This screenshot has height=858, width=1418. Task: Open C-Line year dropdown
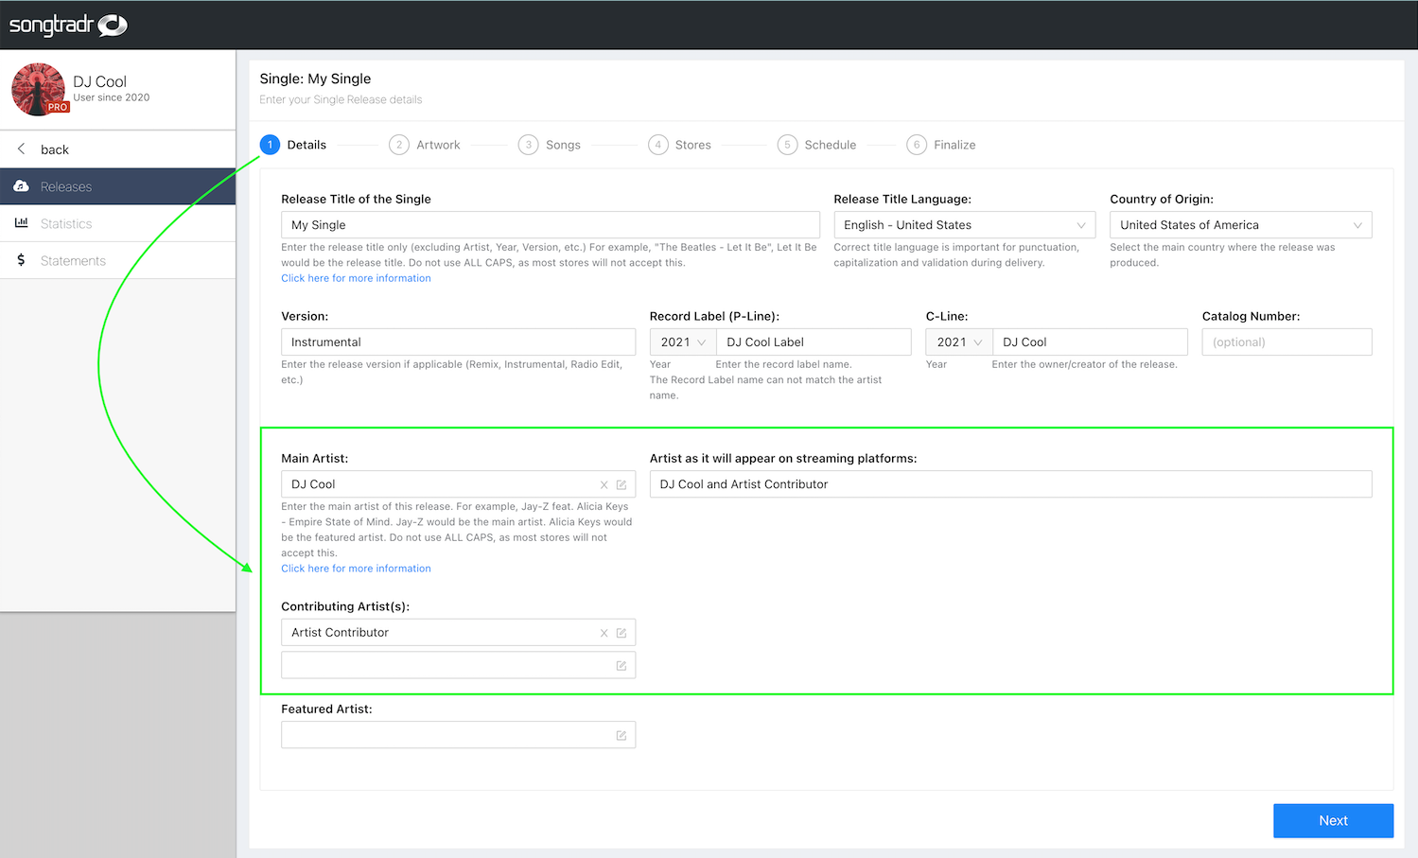pyautogui.click(x=959, y=341)
